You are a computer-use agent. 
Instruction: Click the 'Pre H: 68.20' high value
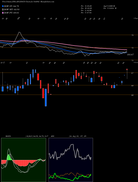[86, 8]
